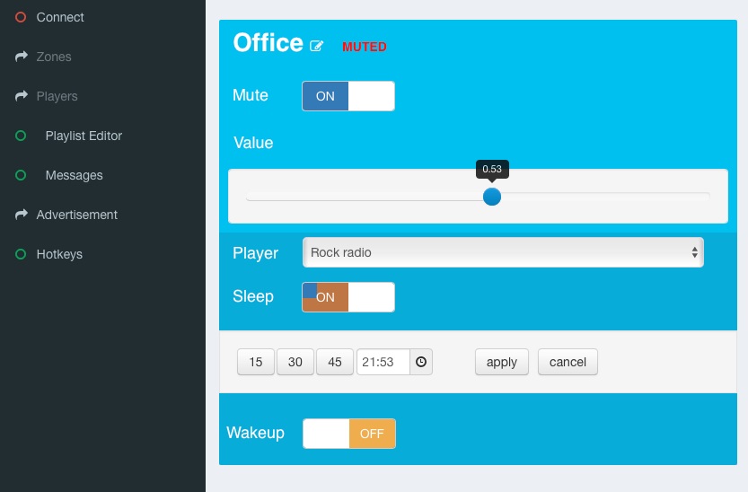Go to the Messages menu item
The height and width of the screenshot is (492, 748).
click(74, 175)
